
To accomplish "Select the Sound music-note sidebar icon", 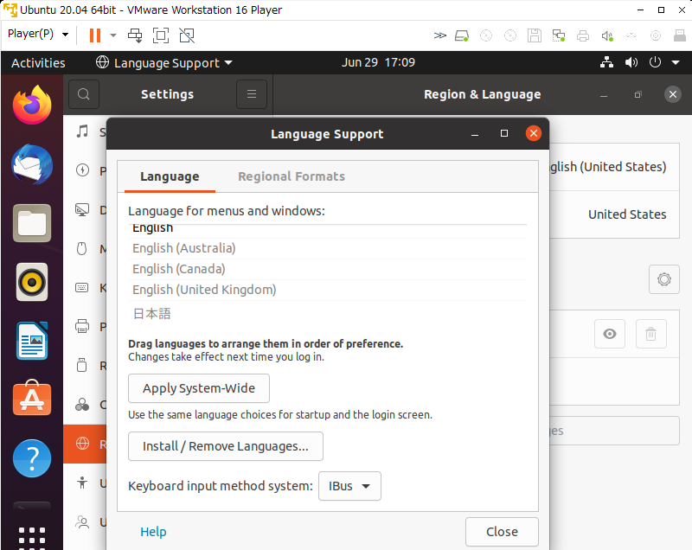I will (x=82, y=131).
